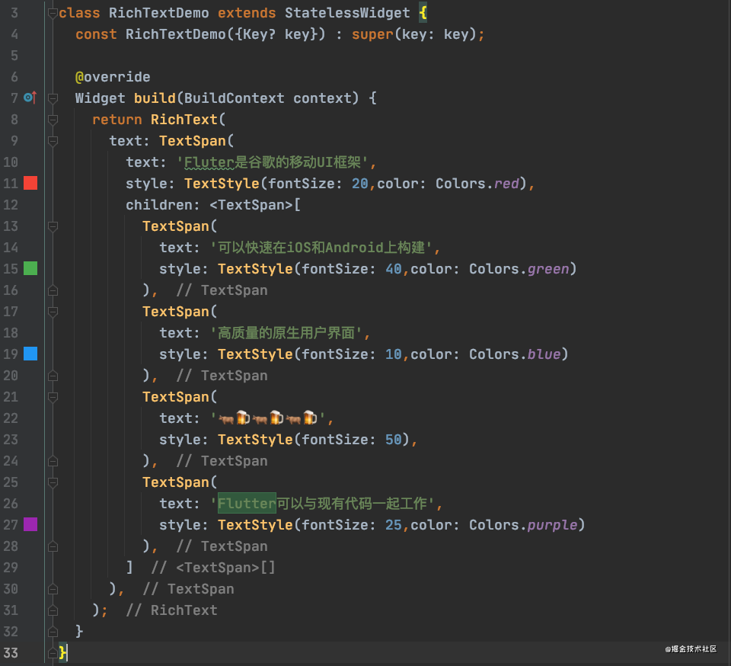Click Colors.purple on line 27
The image size is (731, 666).
pyautogui.click(x=523, y=525)
